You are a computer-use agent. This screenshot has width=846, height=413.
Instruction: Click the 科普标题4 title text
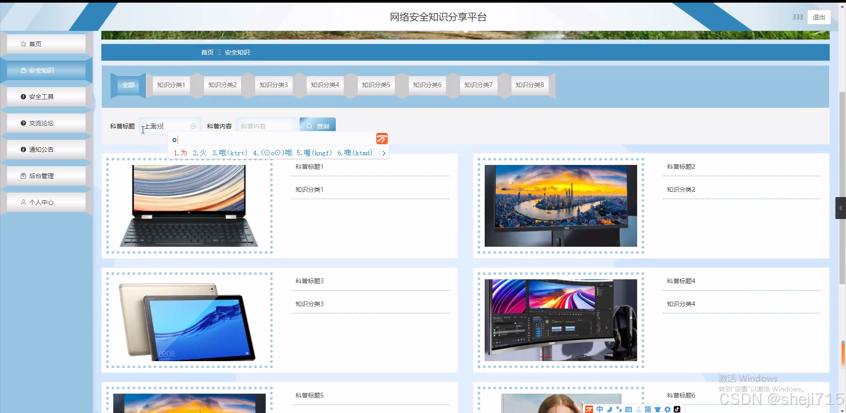pos(681,281)
